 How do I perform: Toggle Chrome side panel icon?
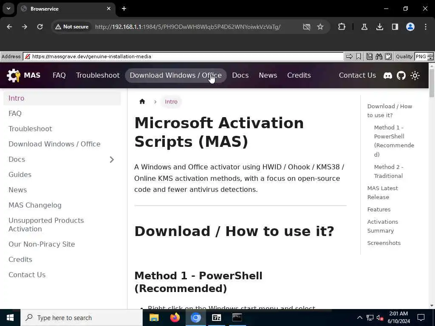395,27
